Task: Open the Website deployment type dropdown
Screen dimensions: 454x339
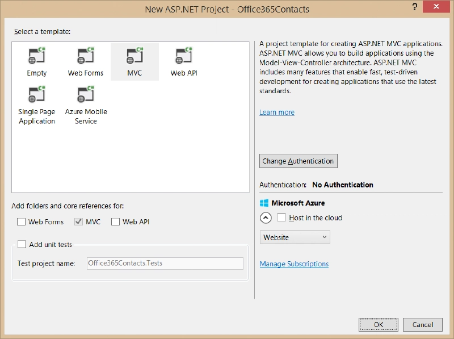Action: coord(295,237)
